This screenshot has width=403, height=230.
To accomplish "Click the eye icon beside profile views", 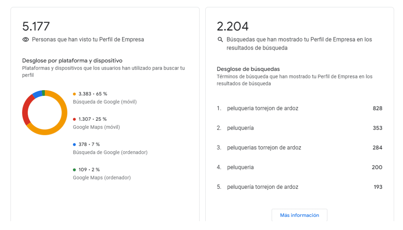I will [x=26, y=40].
